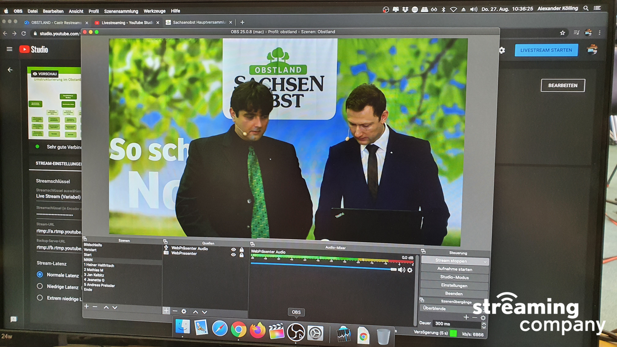Select Normale Latenz radio button

coord(40,274)
